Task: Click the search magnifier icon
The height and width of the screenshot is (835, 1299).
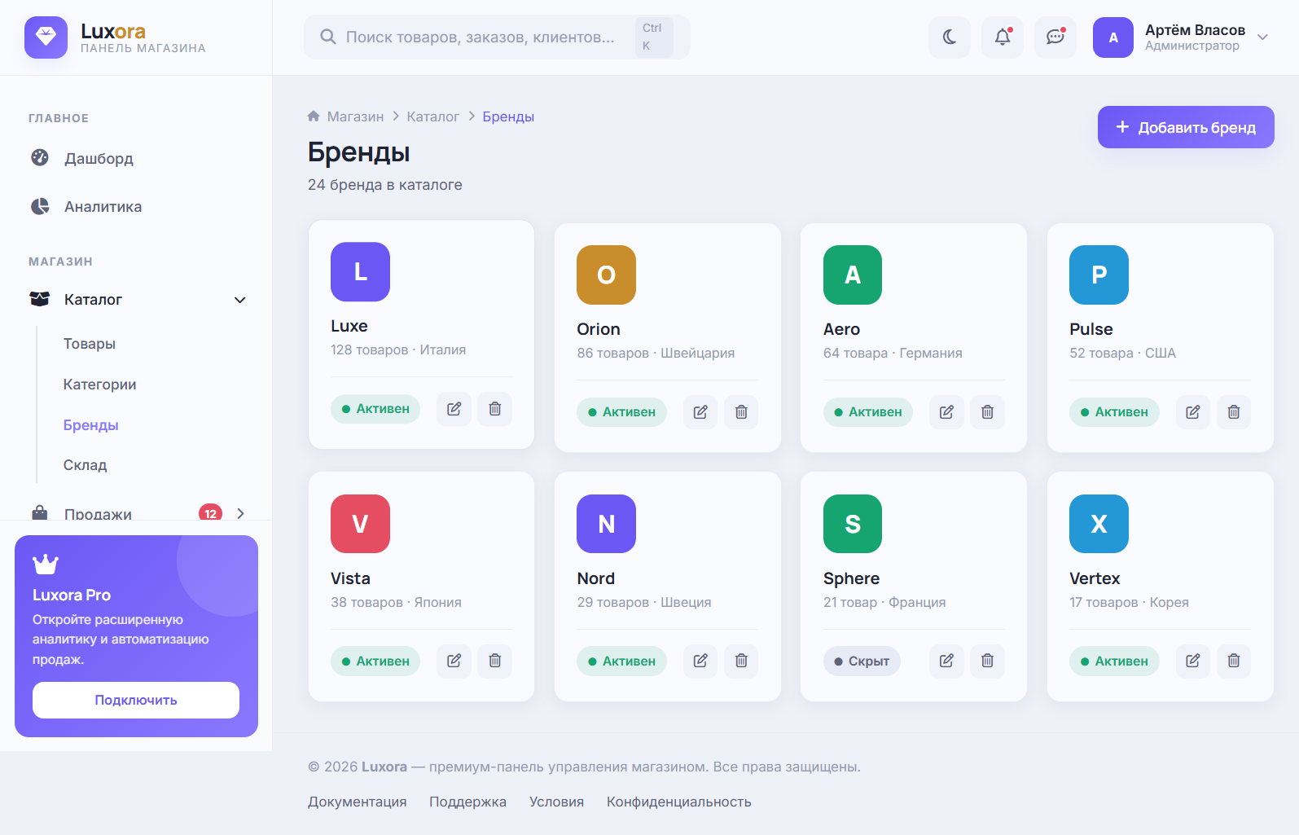Action: (328, 37)
